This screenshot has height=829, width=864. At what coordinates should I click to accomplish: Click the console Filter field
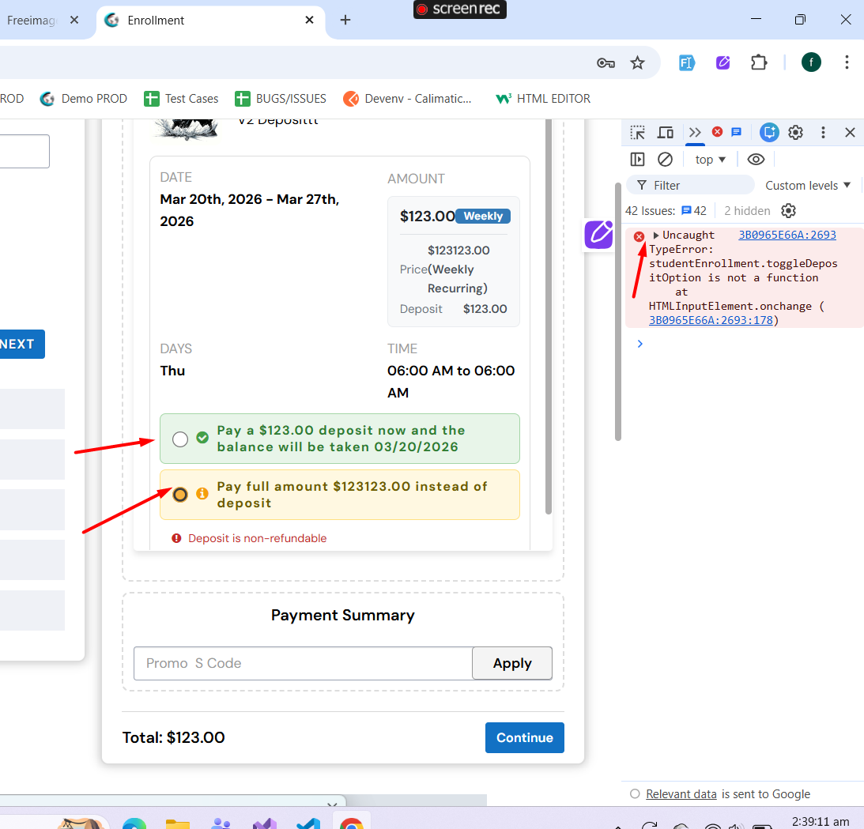tap(691, 186)
